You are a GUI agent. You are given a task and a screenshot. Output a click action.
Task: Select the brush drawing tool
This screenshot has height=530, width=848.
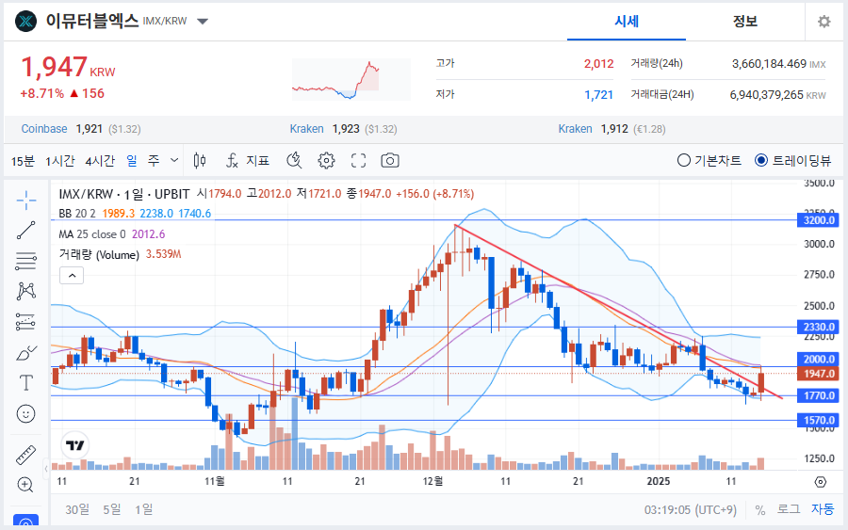click(26, 353)
